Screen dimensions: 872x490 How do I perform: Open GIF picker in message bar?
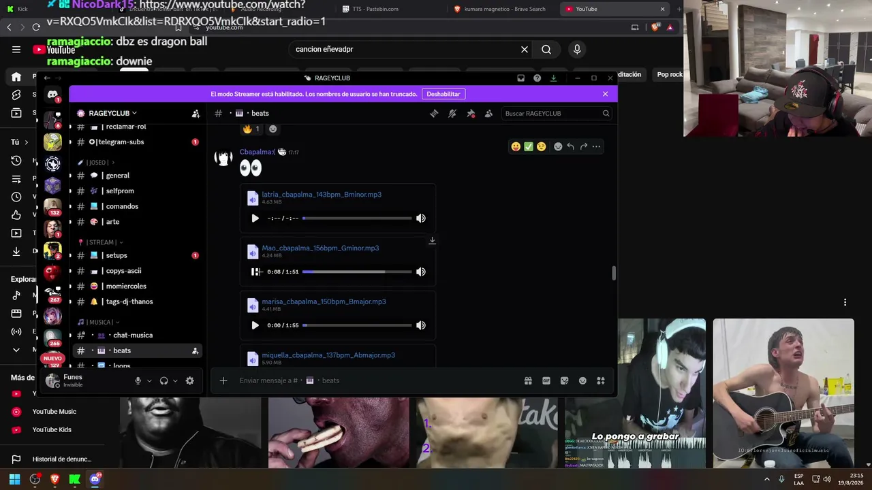[546, 381]
